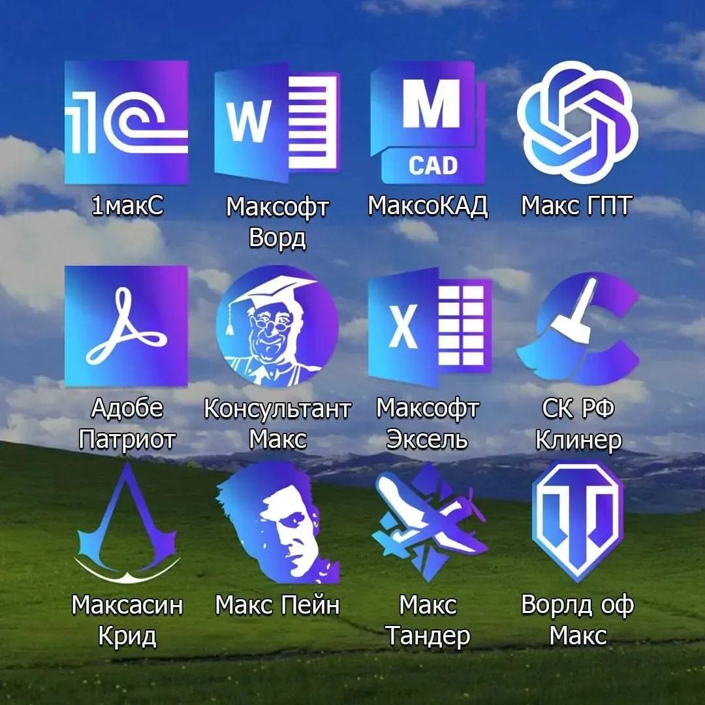Select the "Максасин Крид" caption text
This screenshot has height=705, width=705.
(127, 619)
